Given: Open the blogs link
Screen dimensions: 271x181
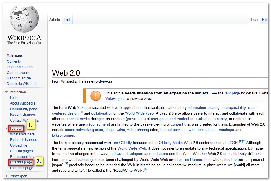Looking at the screenshot, I should [x=110, y=130].
